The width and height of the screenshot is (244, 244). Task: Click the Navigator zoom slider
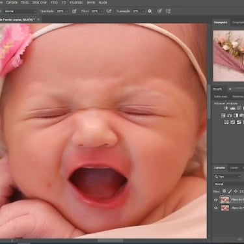(239, 88)
